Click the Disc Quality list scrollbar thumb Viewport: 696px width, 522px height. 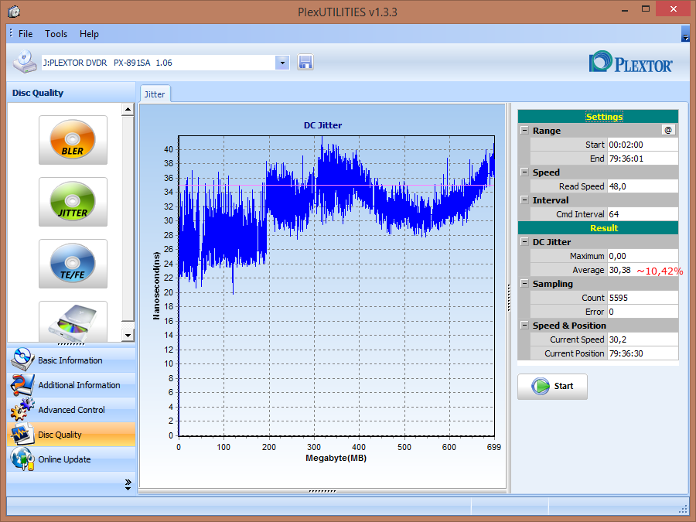(128, 217)
